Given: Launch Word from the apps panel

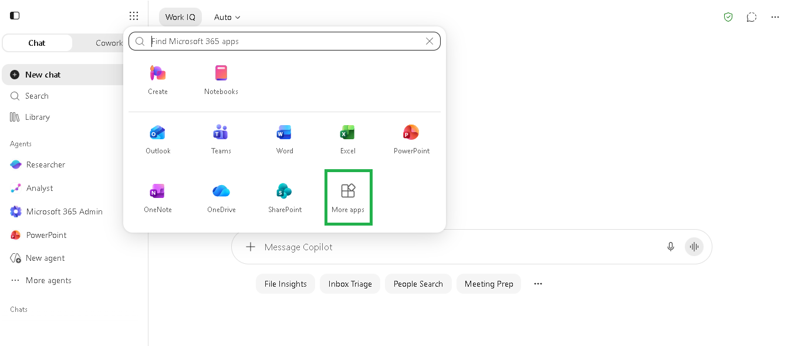Looking at the screenshot, I should [285, 139].
